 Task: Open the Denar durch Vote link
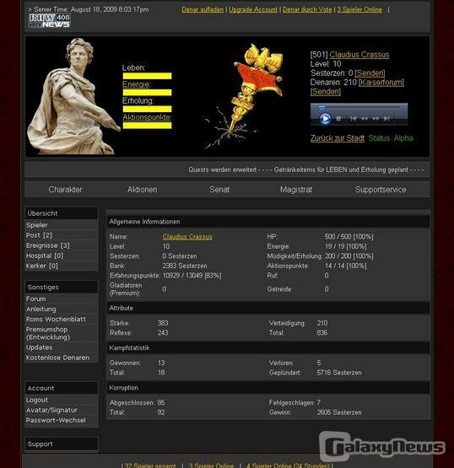point(307,9)
